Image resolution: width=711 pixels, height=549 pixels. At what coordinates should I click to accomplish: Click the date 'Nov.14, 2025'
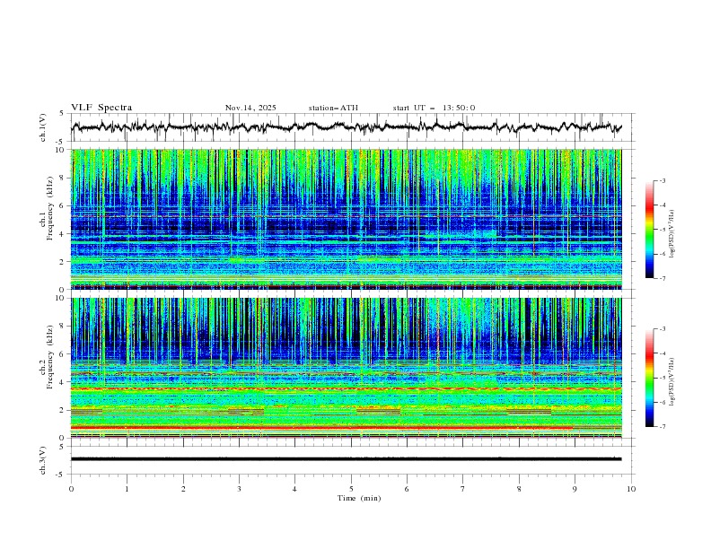(250, 108)
